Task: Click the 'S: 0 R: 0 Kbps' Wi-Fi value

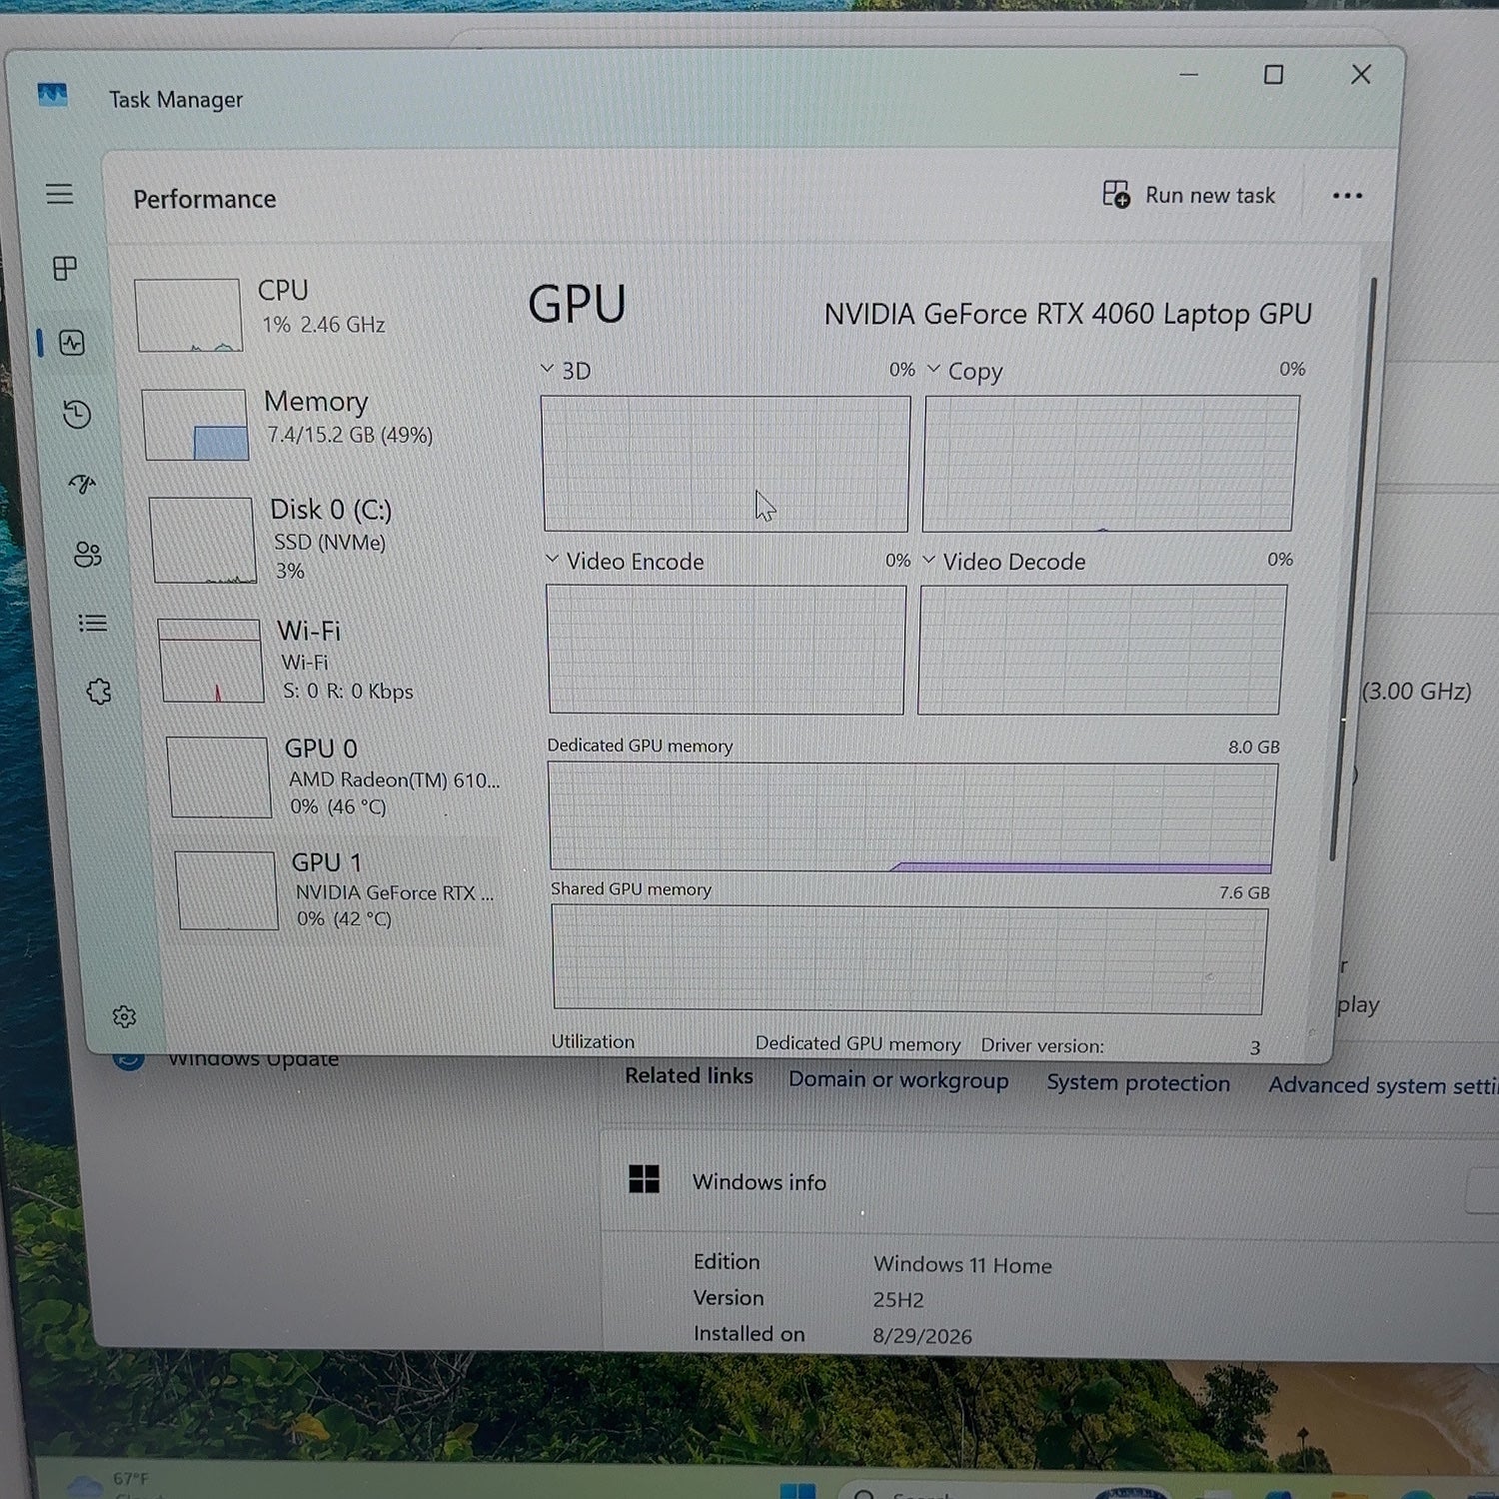Action: coord(348,692)
